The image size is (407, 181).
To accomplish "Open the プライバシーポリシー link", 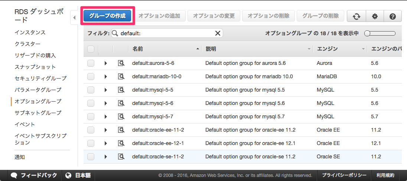I will click(x=344, y=175).
